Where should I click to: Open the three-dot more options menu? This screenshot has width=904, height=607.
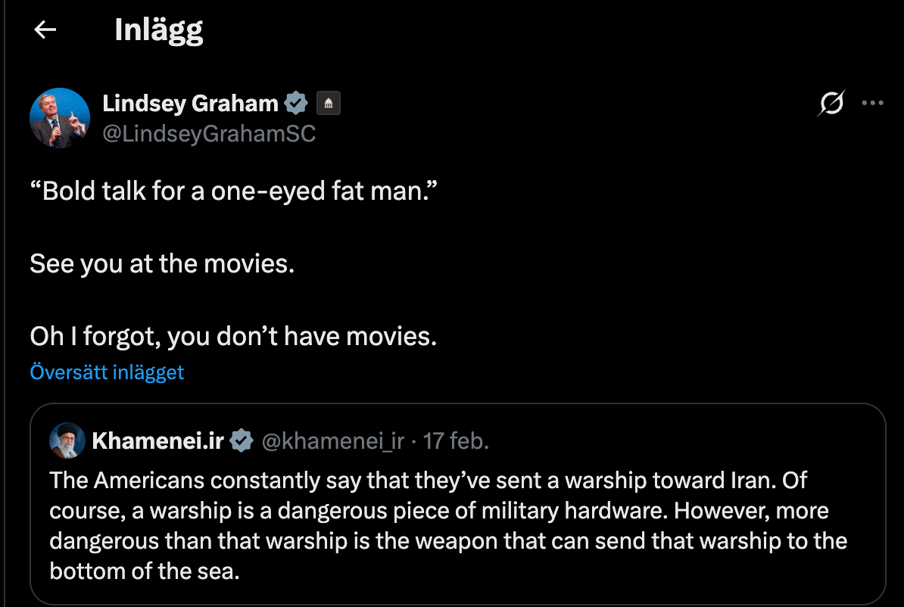(x=873, y=104)
